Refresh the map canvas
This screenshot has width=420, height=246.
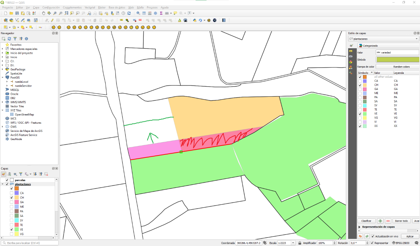[x=129, y=13]
